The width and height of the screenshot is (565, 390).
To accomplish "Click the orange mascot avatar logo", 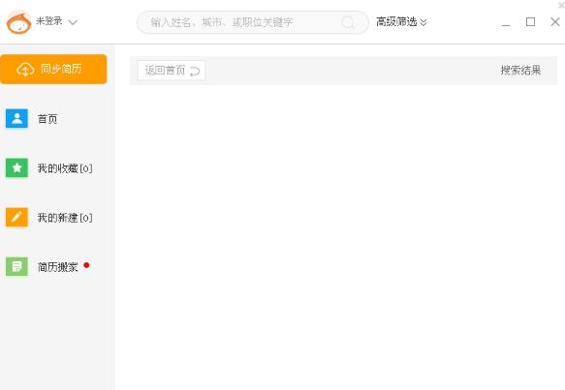I will 18,22.
